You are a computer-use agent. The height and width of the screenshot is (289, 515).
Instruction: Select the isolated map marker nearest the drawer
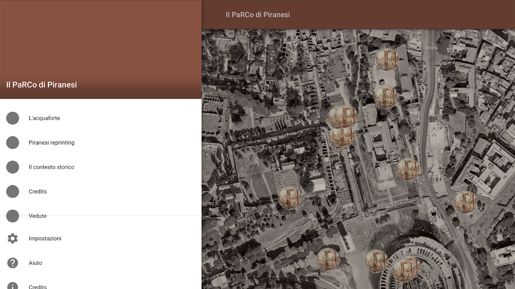pyautogui.click(x=290, y=198)
